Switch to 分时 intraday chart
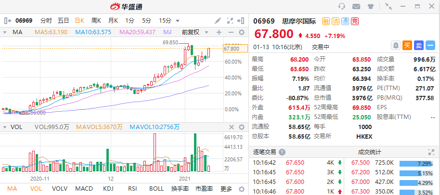 (46, 21)
